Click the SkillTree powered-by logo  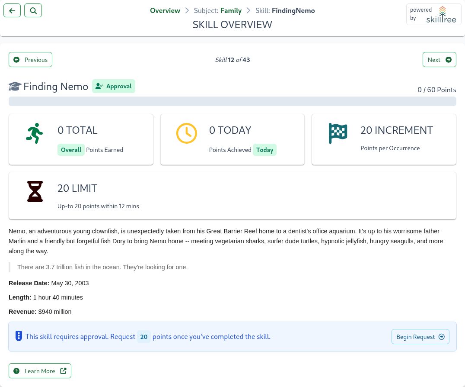(x=433, y=14)
